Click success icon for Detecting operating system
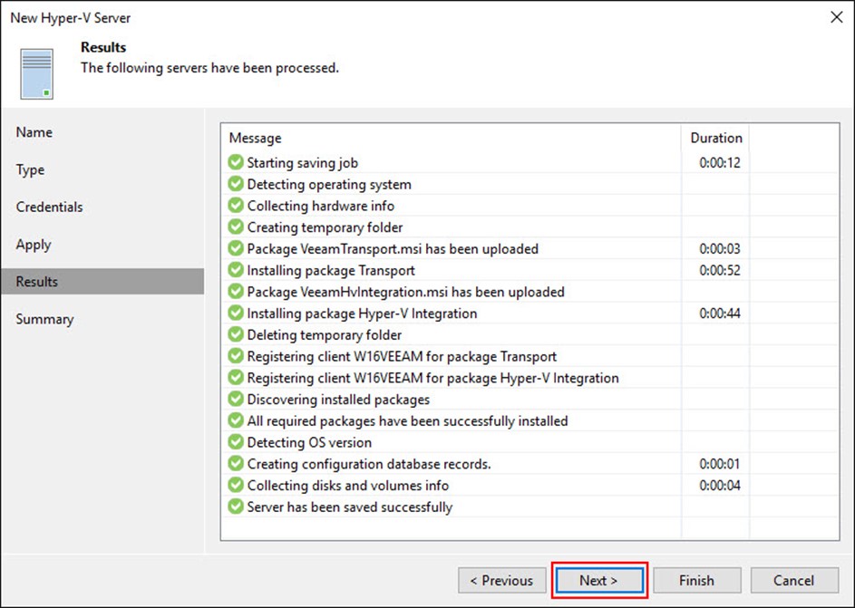This screenshot has width=855, height=608. click(236, 184)
